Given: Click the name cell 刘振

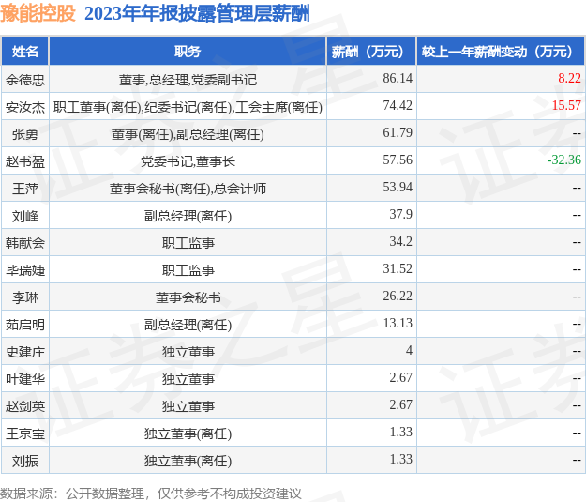Looking at the screenshot, I should pyautogui.click(x=25, y=462).
